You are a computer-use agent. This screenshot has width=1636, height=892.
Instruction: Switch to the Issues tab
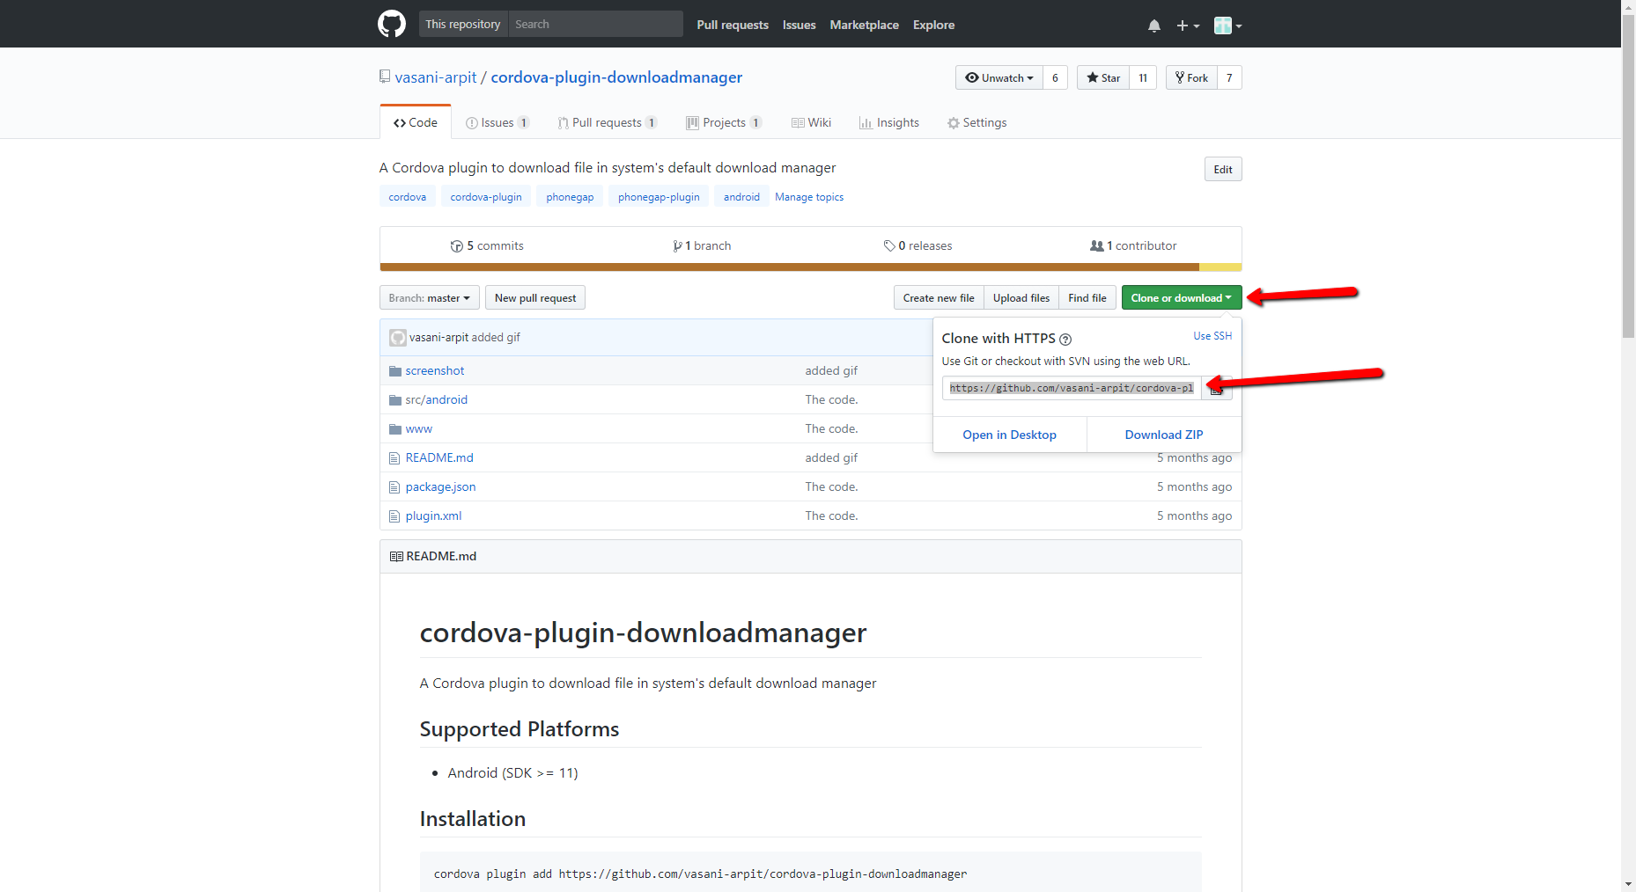click(x=497, y=123)
